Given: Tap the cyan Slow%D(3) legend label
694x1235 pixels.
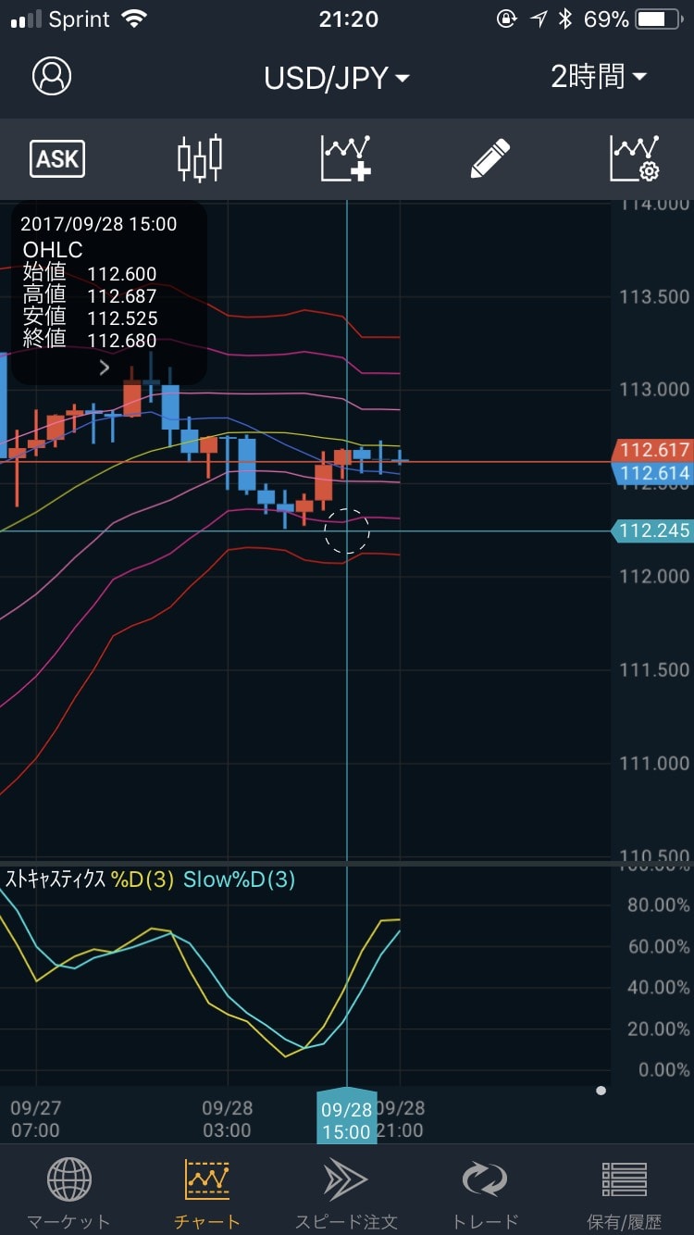Looking at the screenshot, I should pos(239,879).
